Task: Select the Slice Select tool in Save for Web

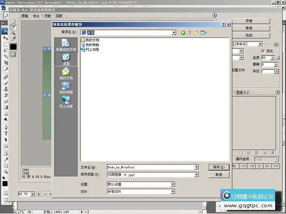Action: pos(13,27)
